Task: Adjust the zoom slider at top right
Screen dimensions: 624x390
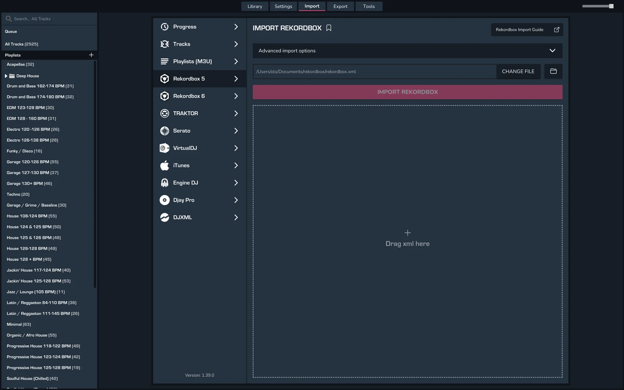Action: (611, 6)
